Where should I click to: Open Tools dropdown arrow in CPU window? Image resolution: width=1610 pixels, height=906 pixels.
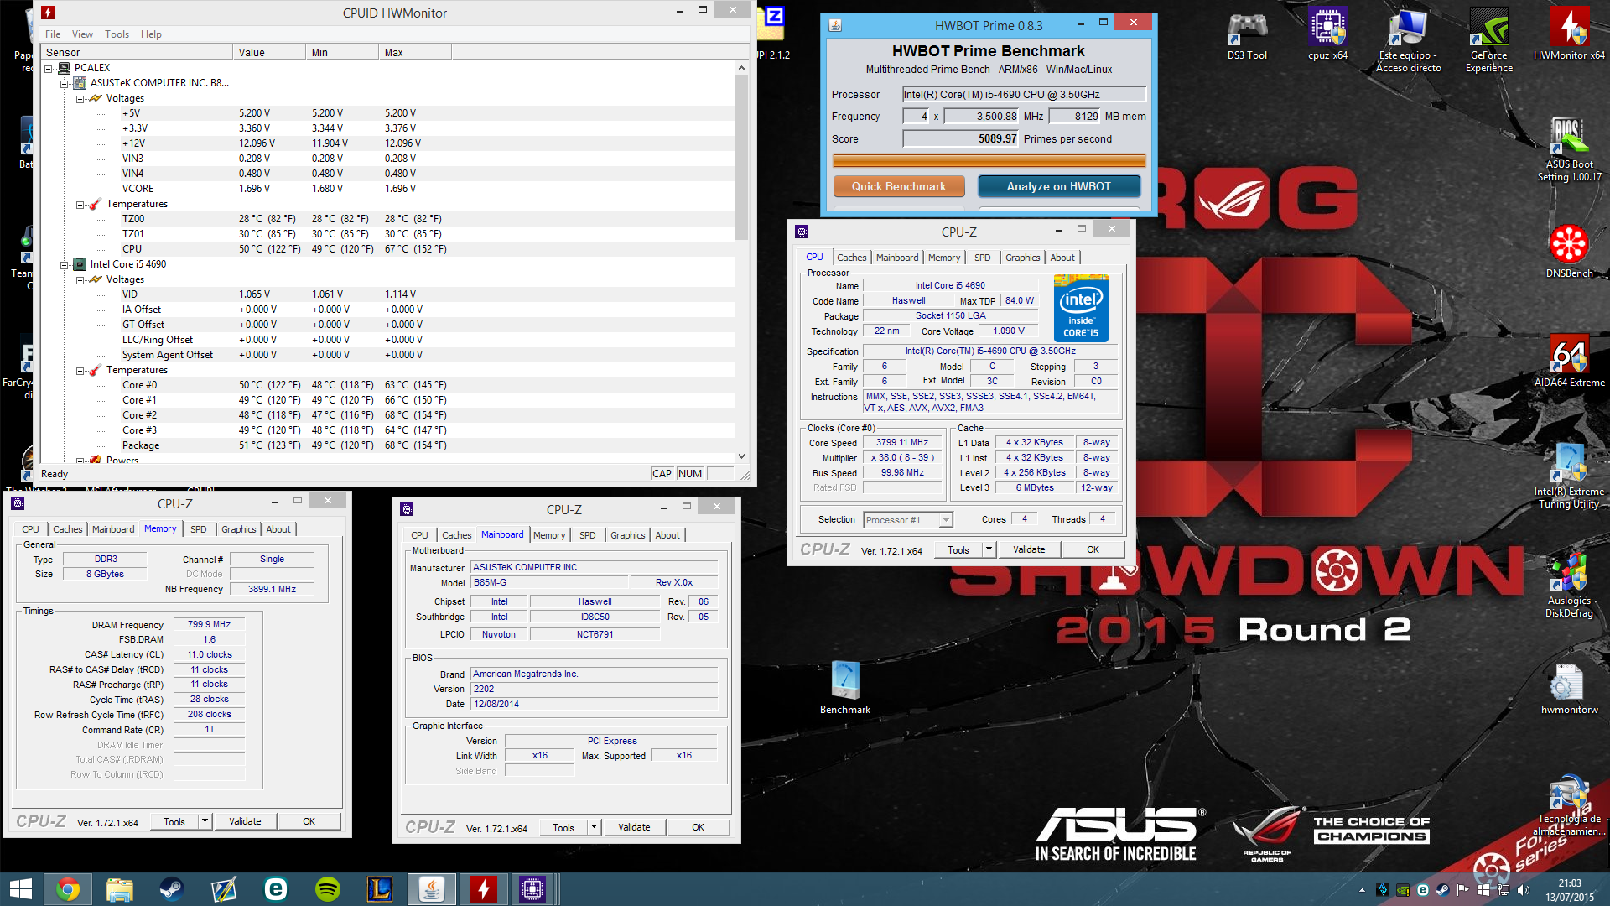[989, 549]
